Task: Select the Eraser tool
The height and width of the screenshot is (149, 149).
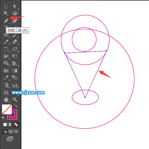Action: 15,42
